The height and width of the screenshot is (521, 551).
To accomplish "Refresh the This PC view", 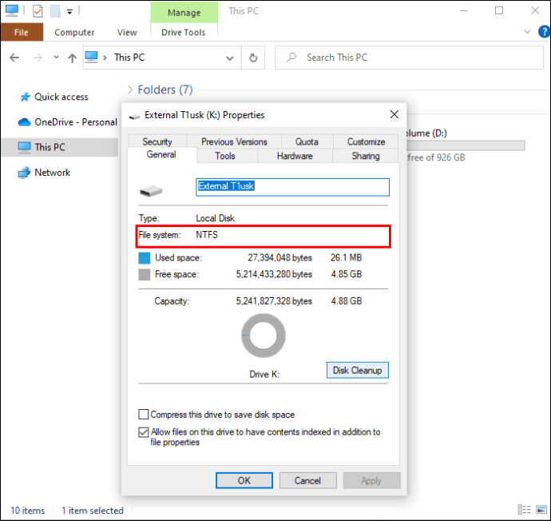I will point(253,58).
